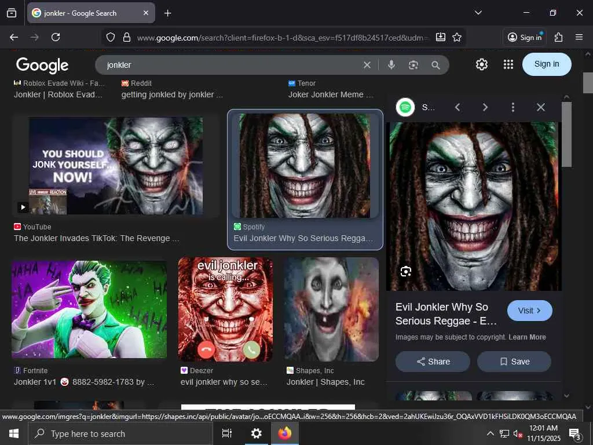593x445 pixels.
Task: Start voice search with microphone
Action: pyautogui.click(x=391, y=65)
